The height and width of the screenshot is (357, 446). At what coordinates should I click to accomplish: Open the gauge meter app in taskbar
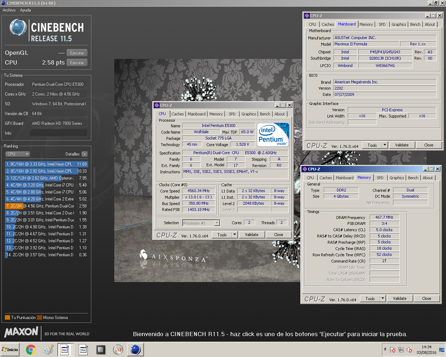[x=118, y=350]
